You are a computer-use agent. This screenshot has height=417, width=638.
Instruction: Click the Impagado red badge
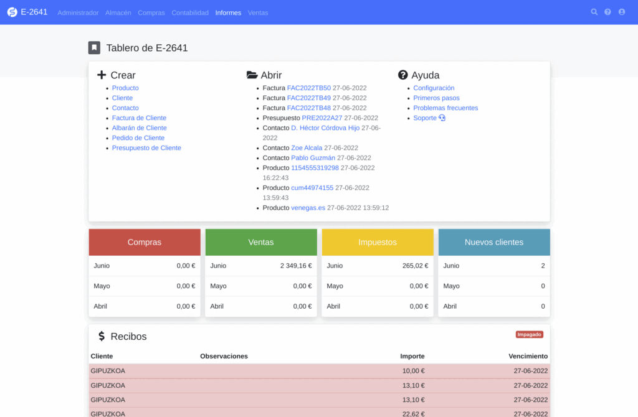click(x=529, y=335)
